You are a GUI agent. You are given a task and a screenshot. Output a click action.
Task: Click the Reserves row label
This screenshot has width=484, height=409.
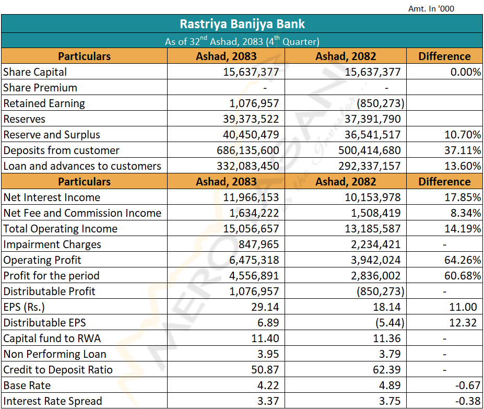(x=25, y=119)
